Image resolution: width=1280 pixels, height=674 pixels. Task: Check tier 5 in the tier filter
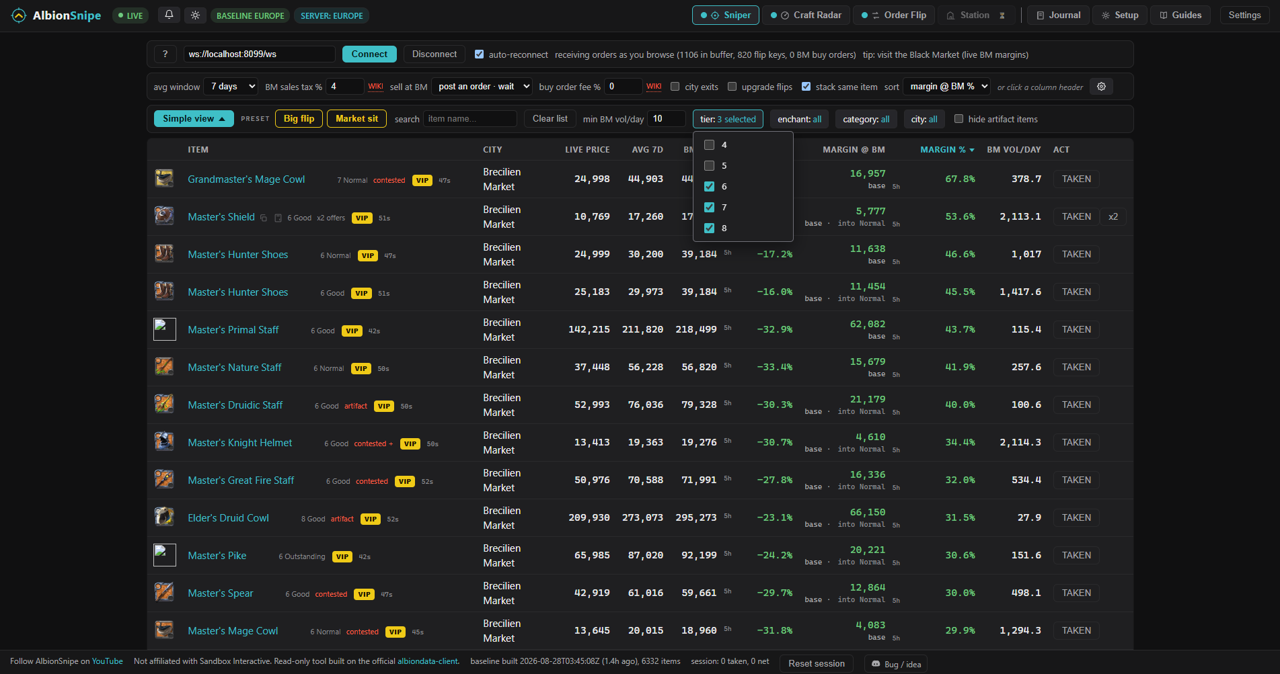[709, 166]
